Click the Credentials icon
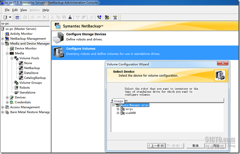 point(12,102)
